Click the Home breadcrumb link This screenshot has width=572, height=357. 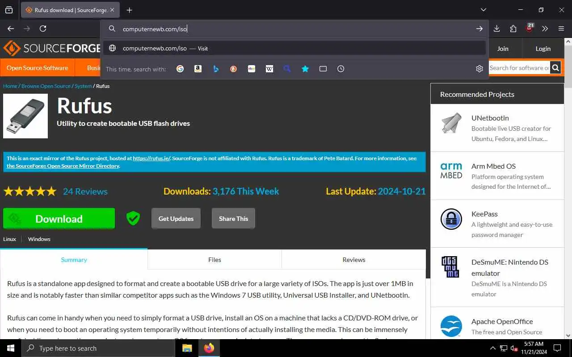tap(10, 86)
